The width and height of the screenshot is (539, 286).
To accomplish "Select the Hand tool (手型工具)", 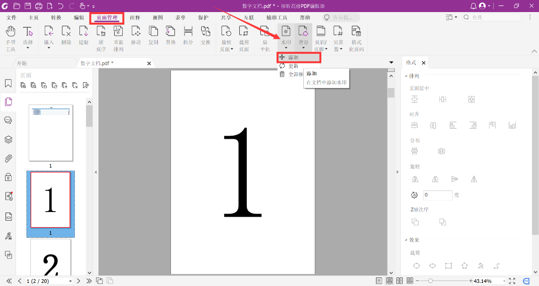I will [x=11, y=38].
